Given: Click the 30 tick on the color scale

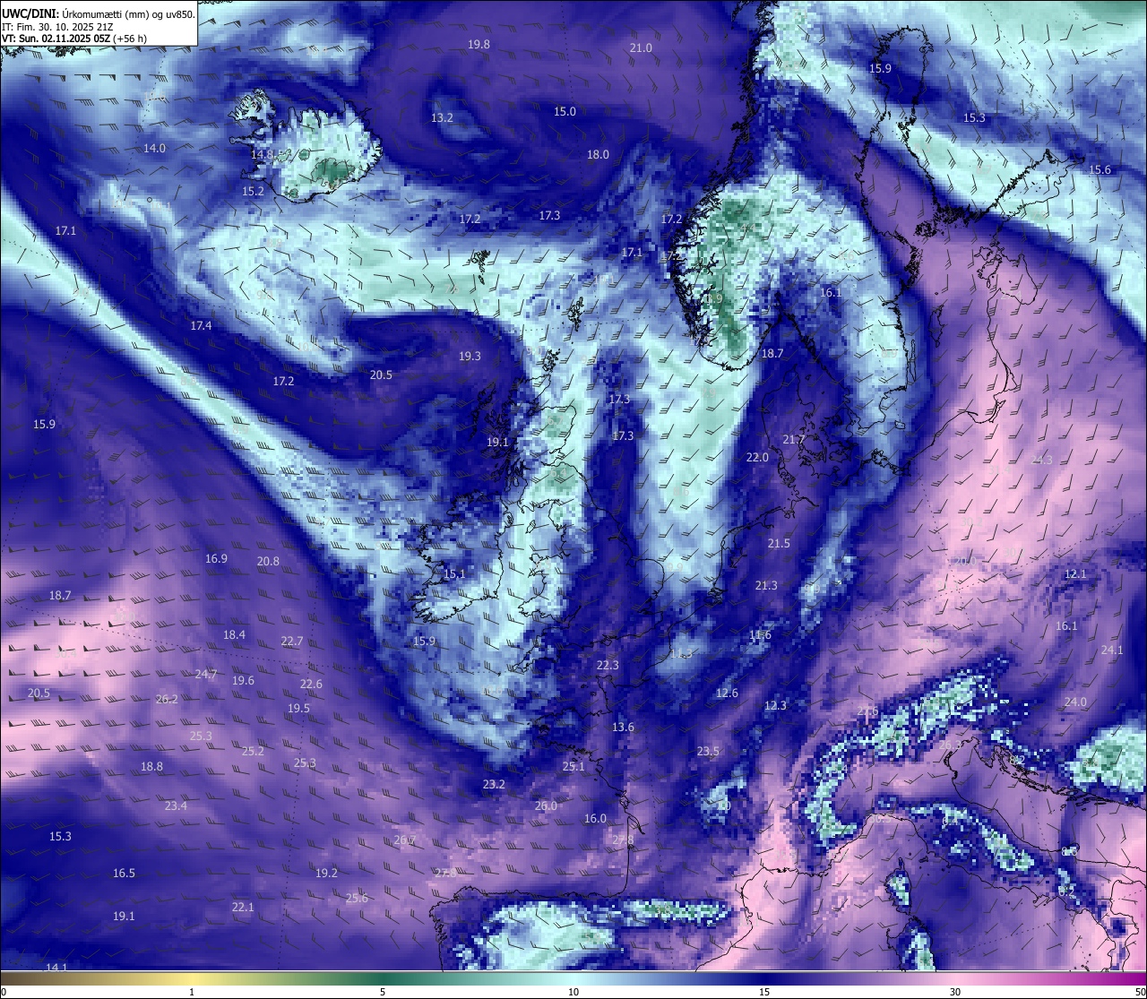Looking at the screenshot, I should [x=955, y=992].
